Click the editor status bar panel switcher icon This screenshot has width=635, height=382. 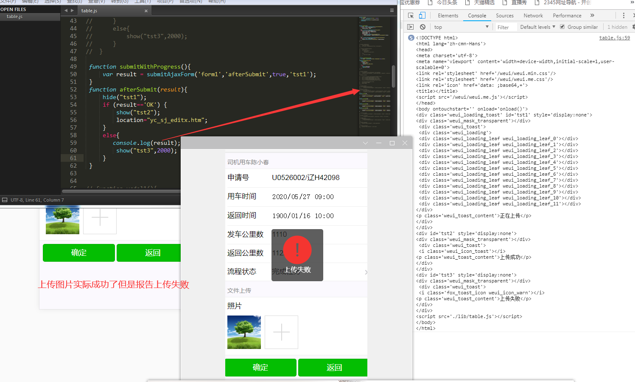point(5,200)
